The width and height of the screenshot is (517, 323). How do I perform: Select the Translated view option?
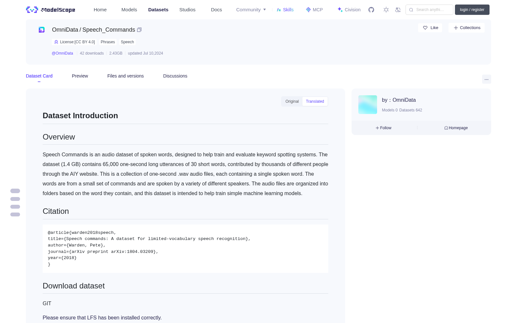pyautogui.click(x=315, y=101)
